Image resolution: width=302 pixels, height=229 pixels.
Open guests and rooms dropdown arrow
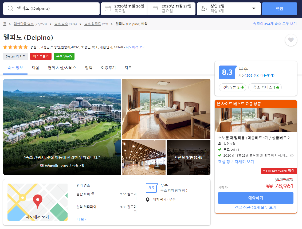pyautogui.click(x=254, y=9)
